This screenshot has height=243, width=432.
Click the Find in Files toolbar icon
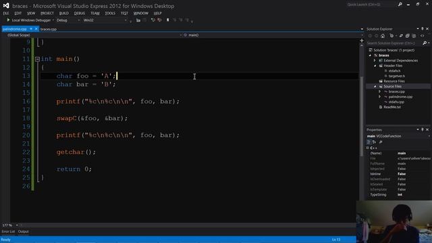click(138, 20)
